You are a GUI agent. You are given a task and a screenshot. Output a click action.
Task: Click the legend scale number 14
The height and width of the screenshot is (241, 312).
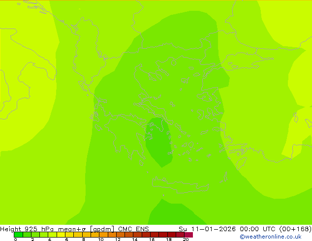[x=135, y=240]
